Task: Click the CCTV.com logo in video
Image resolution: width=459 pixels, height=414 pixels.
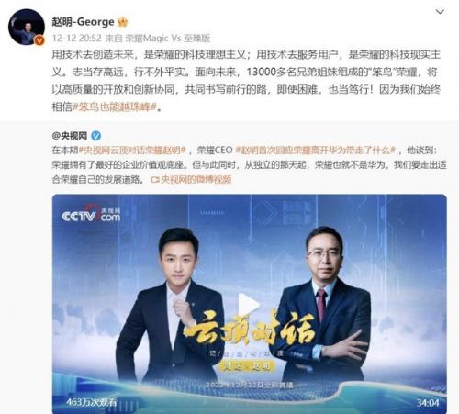Action: pyautogui.click(x=91, y=214)
